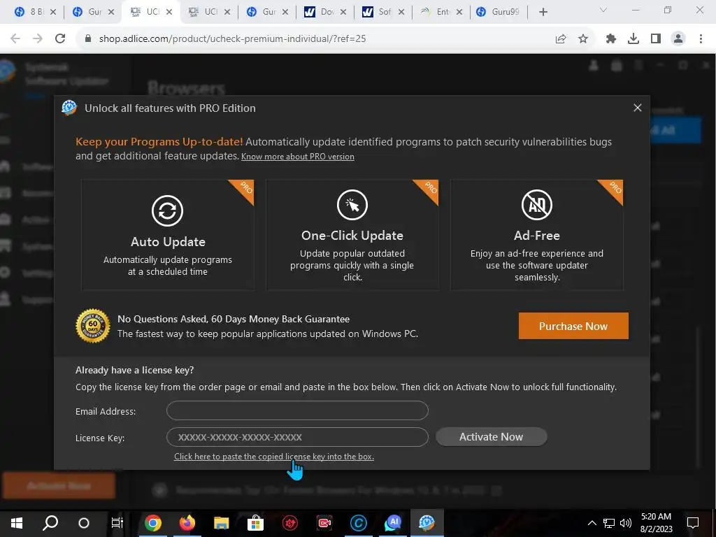Open Know more about PRO version link
716x537 pixels.
point(298,157)
